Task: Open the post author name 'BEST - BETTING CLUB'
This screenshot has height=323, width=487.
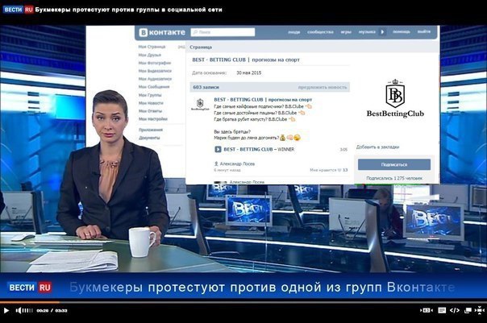Action: click(x=263, y=100)
